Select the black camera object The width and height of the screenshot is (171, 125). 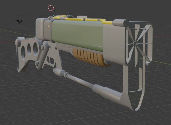click(x=19, y=22)
